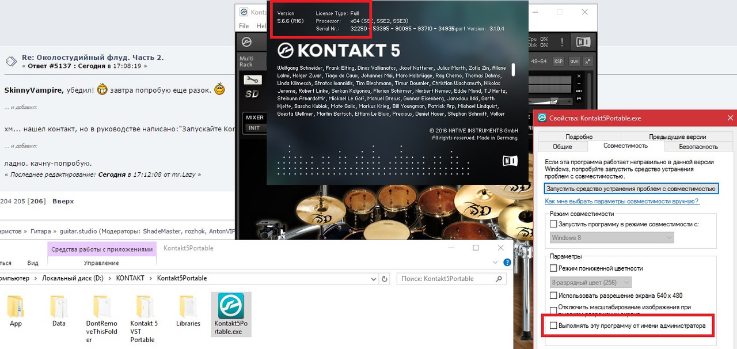Enable run program in compatibility mode checkbox
Viewport: 737px width, 349px height.
553,223
